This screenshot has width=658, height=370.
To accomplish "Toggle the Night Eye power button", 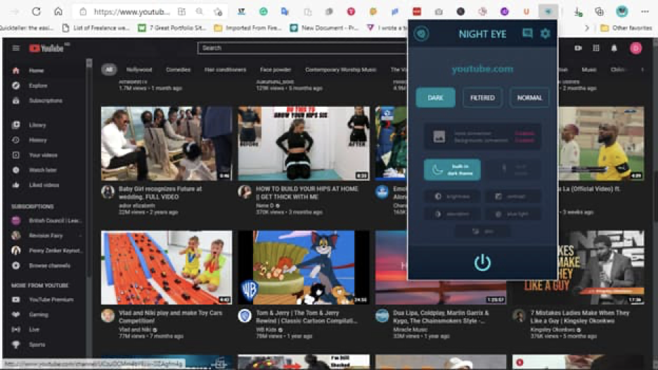I will pyautogui.click(x=482, y=262).
